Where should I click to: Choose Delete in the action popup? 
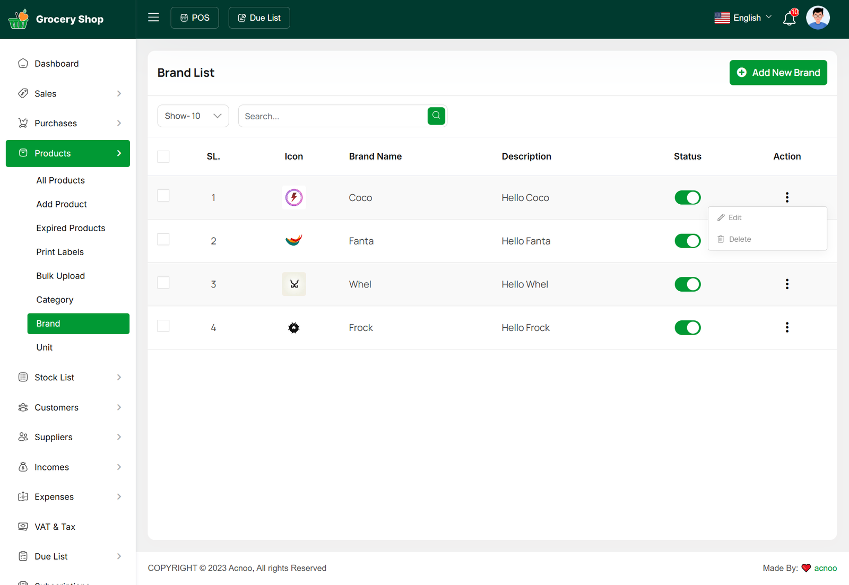click(740, 239)
